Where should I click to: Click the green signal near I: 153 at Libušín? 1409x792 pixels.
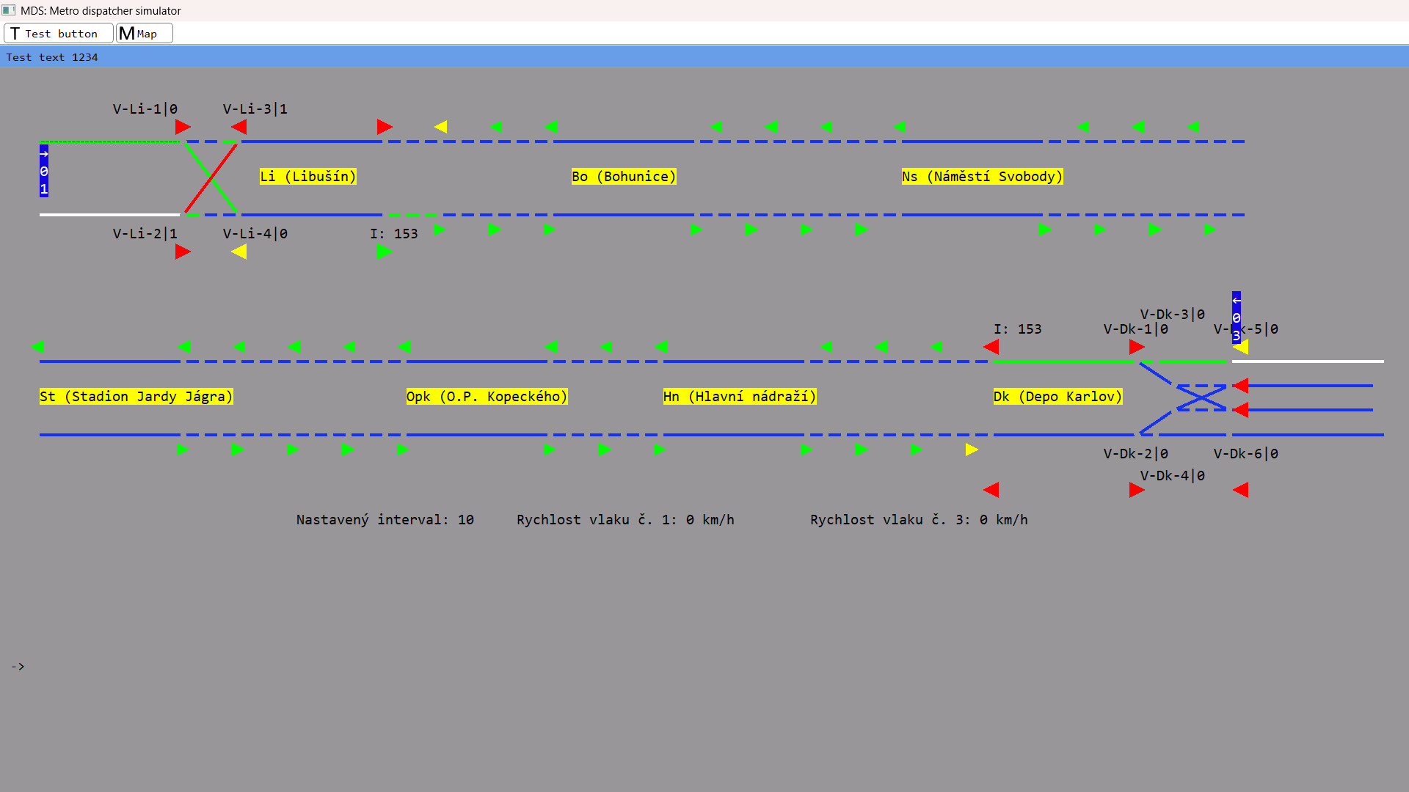[x=385, y=252]
